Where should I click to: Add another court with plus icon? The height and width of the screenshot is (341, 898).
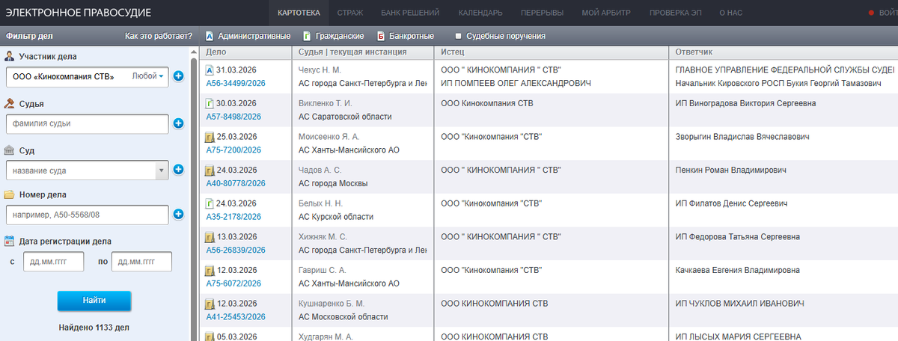click(x=178, y=170)
